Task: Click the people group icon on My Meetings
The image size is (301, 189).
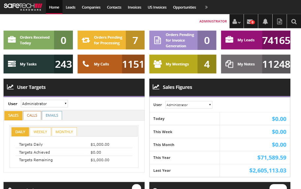Action: click(x=158, y=64)
